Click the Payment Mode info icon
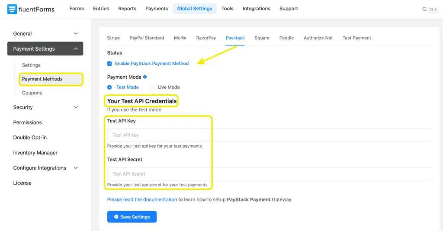Viewport: 443px width, 231px height. point(145,77)
